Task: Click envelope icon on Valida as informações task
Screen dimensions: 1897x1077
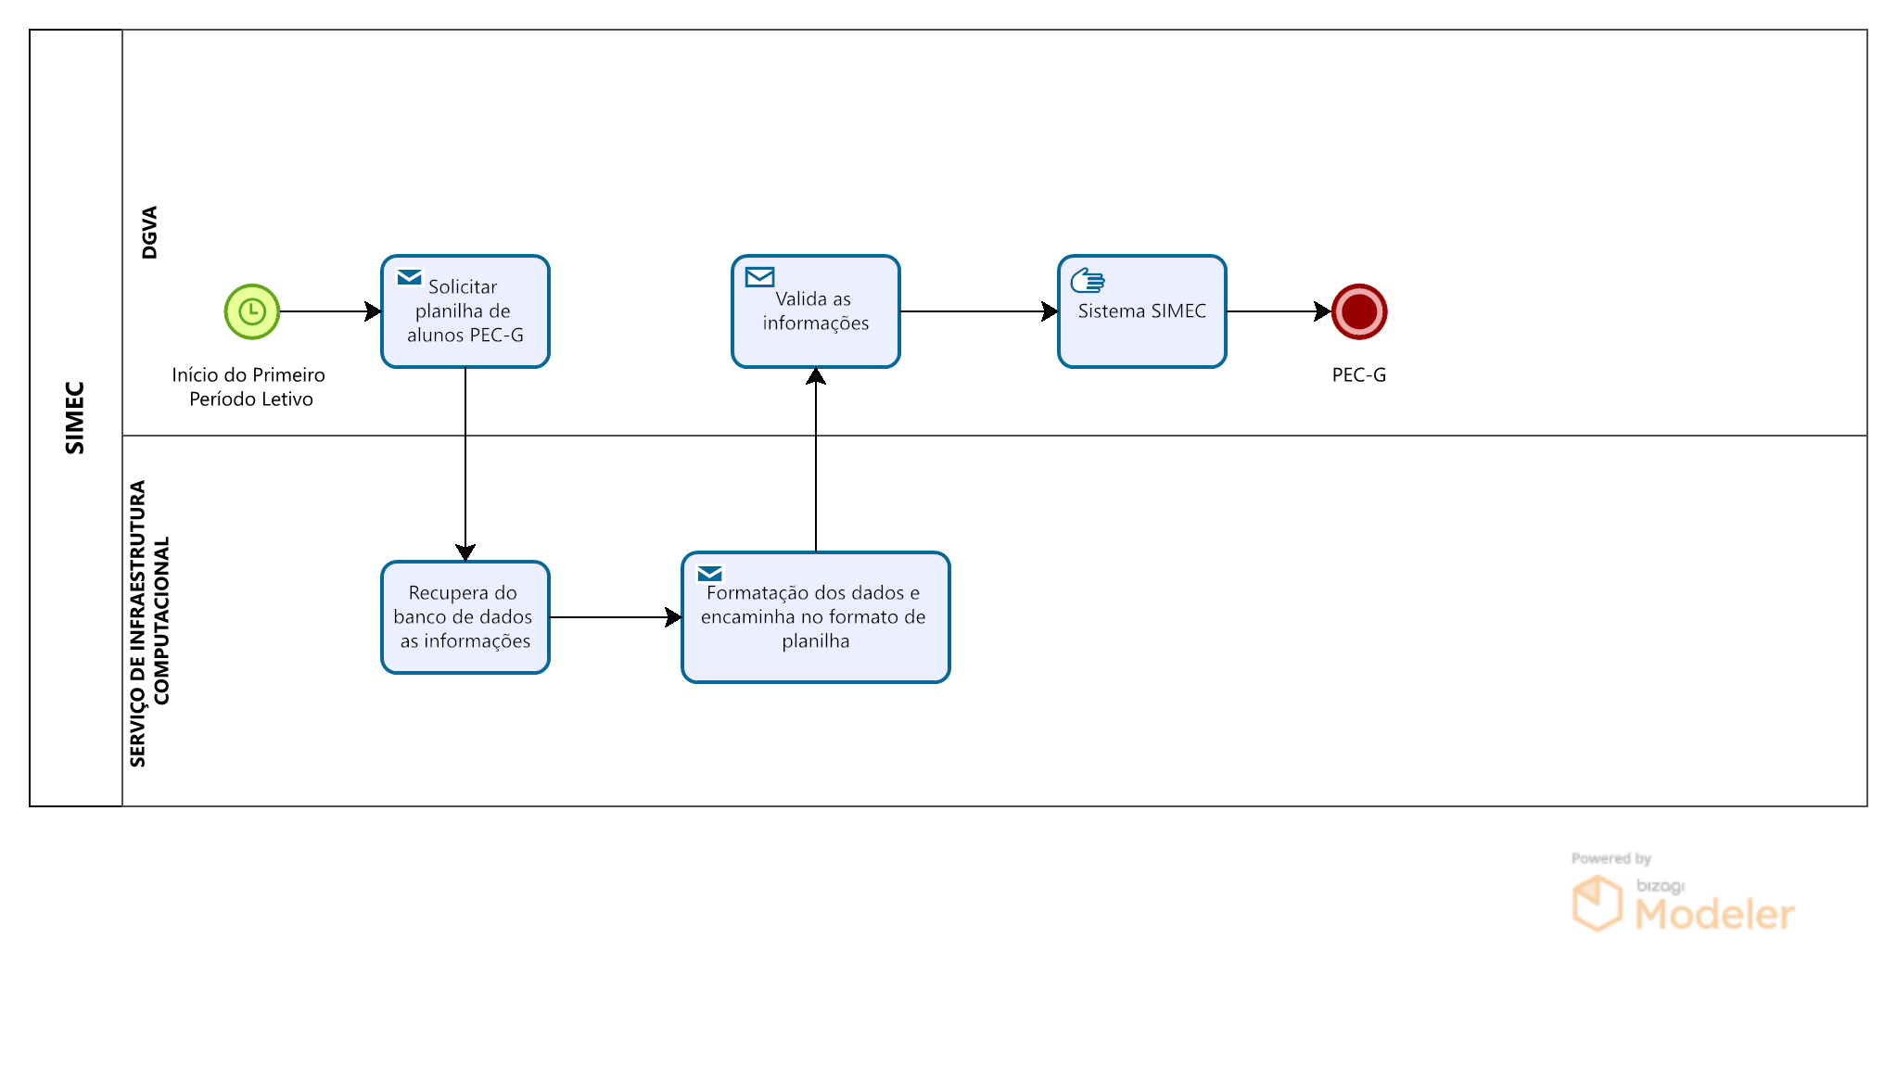Action: coord(759,277)
